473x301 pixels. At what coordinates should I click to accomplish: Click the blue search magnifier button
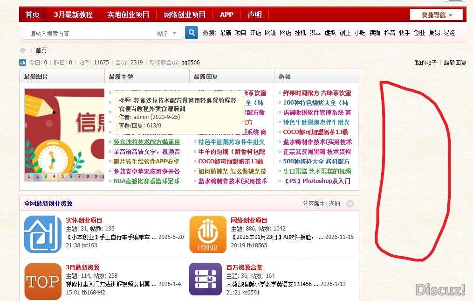191,33
